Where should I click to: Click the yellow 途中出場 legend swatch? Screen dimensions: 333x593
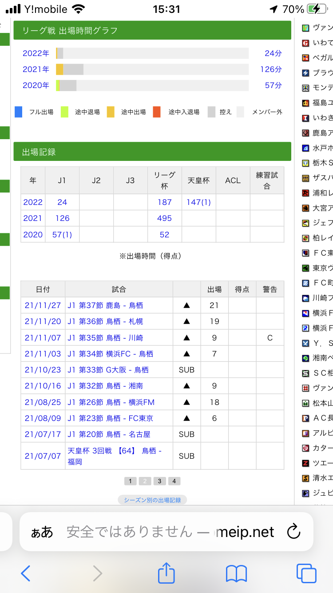click(111, 112)
